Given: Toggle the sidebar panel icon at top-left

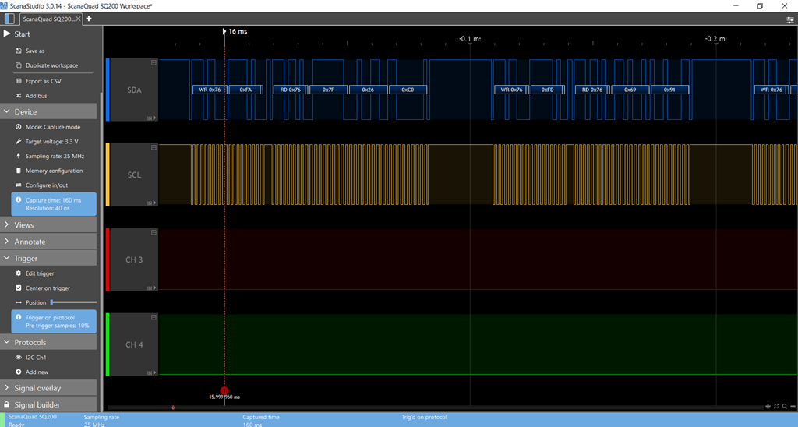Looking at the screenshot, I should [8, 18].
